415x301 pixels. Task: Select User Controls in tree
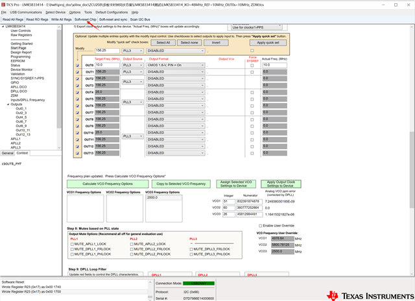pos(21,30)
